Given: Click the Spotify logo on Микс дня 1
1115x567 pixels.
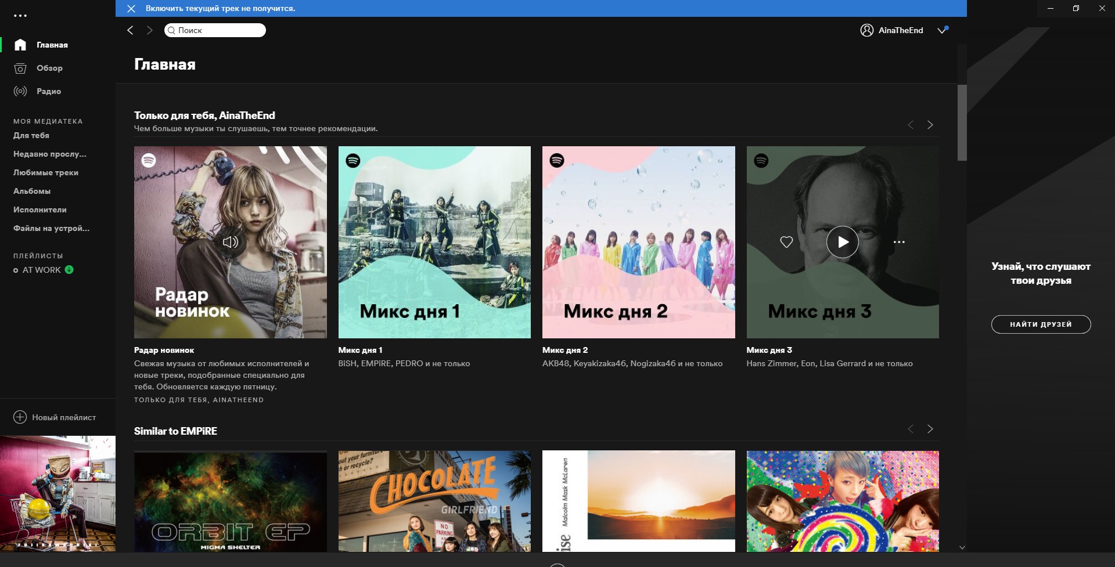Looking at the screenshot, I should pyautogui.click(x=353, y=161).
